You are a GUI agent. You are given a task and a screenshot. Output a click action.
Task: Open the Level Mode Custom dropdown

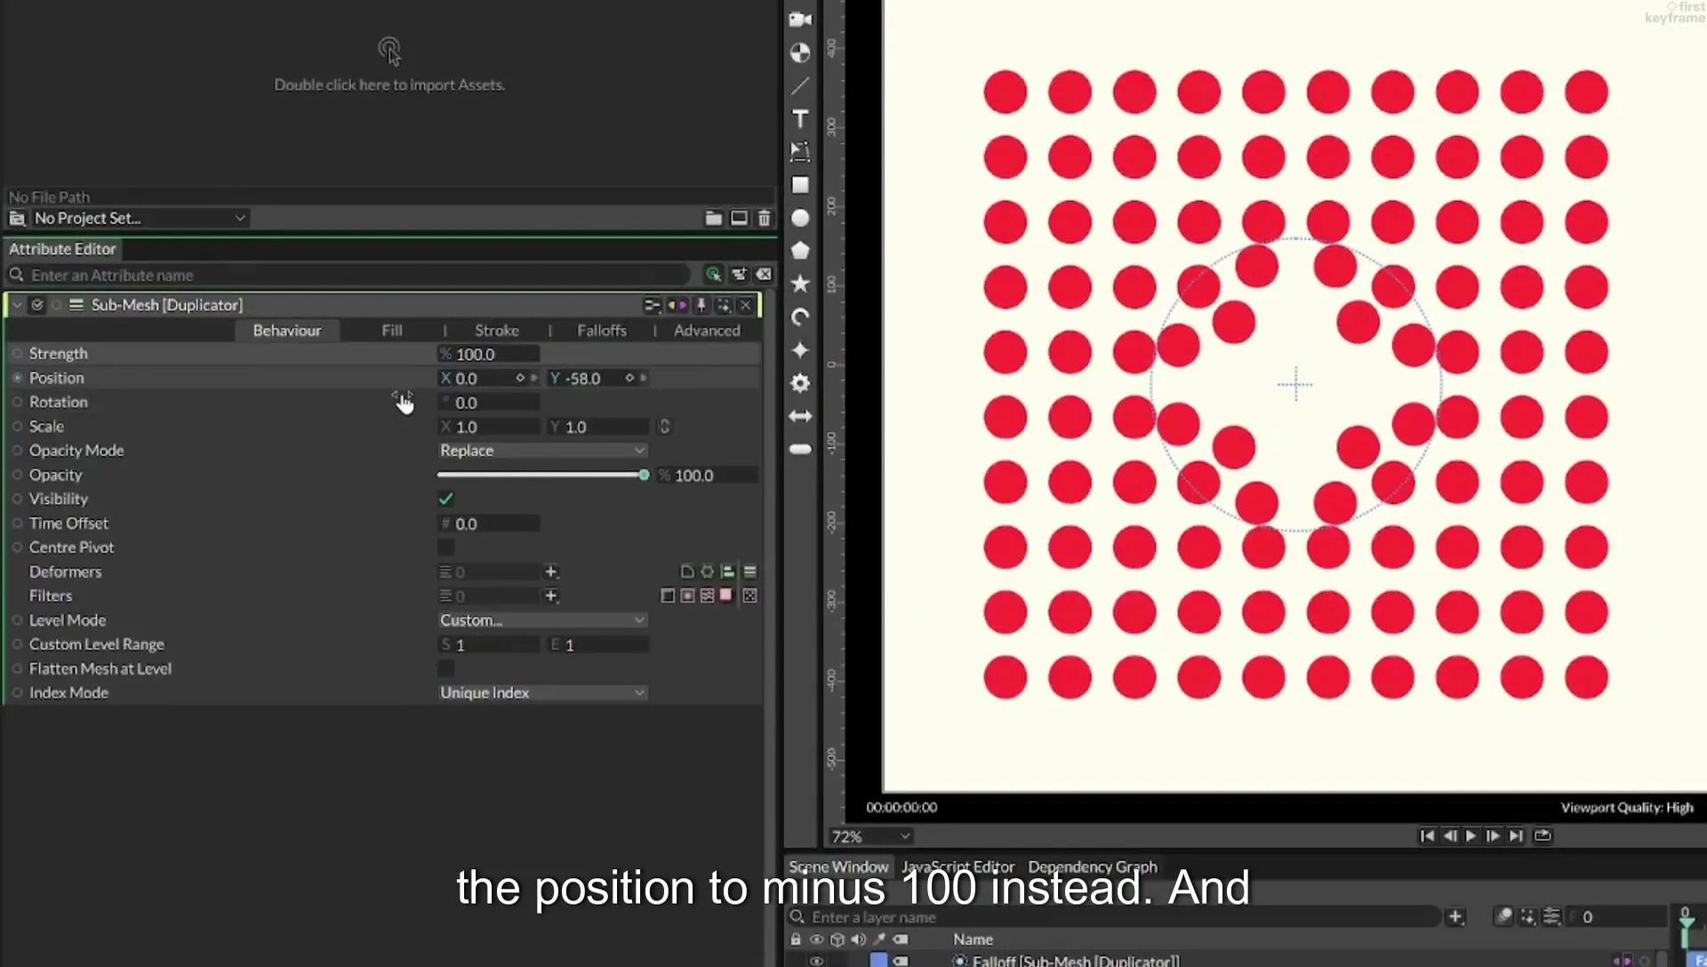(x=542, y=620)
